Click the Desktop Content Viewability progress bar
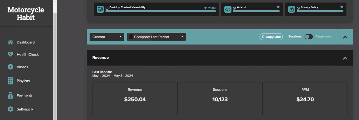Viewport: 359px width, 120px height. [x=161, y=11]
